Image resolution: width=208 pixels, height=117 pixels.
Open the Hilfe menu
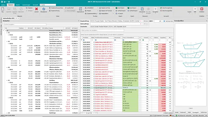pos(195,10)
